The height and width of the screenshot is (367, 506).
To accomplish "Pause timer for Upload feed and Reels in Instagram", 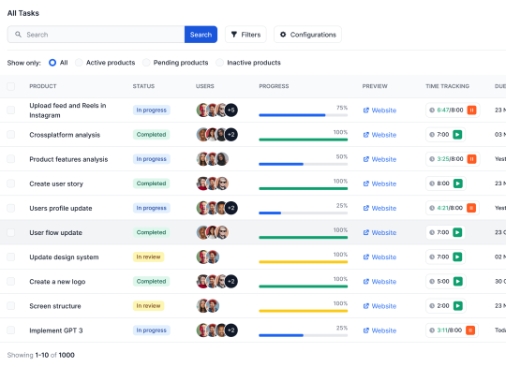I will point(471,110).
